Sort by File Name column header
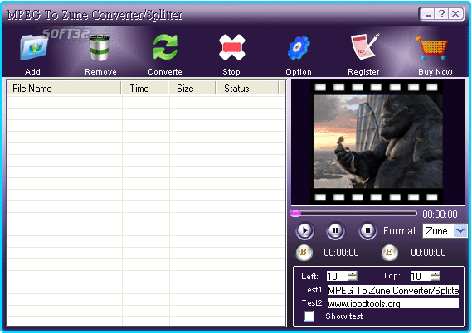 coord(64,89)
